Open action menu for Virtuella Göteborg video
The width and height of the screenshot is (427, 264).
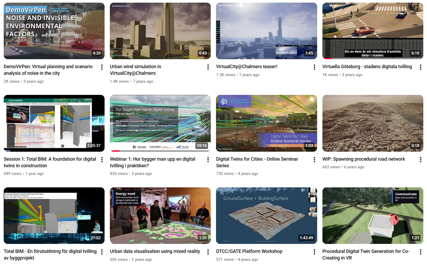(420, 67)
